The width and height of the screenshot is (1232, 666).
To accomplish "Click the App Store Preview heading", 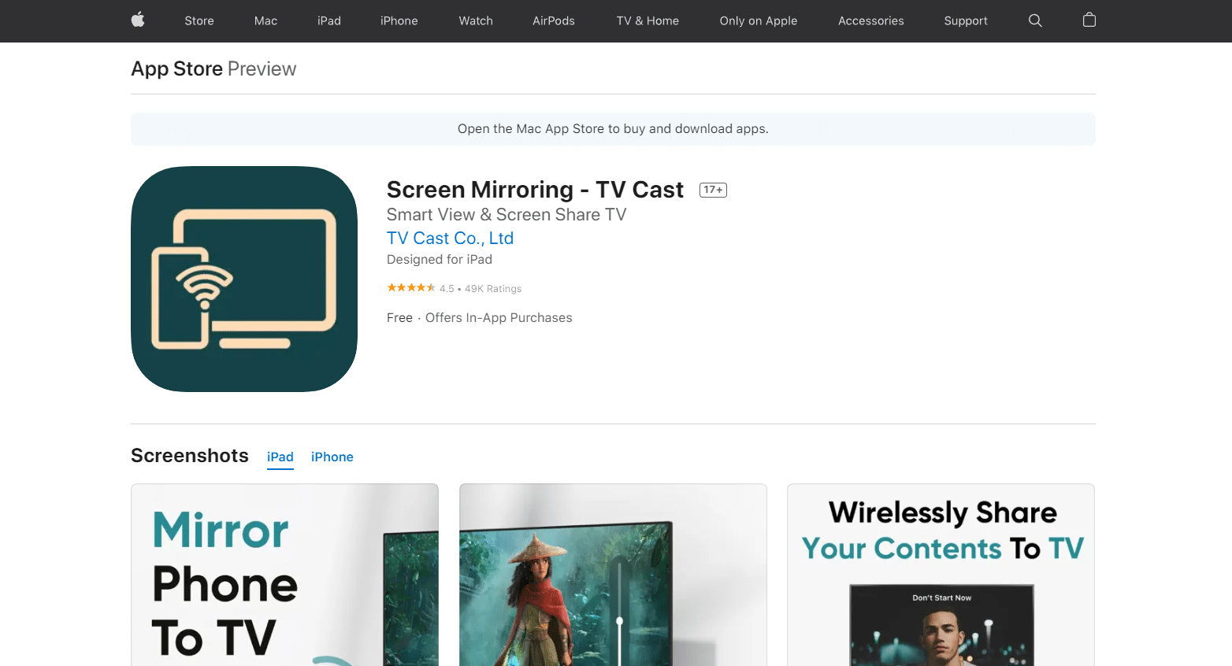I will pos(213,68).
